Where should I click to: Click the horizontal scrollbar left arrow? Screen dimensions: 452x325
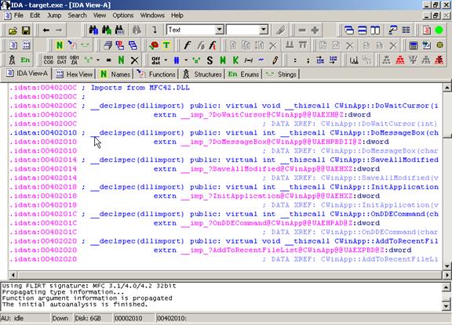pos(13,275)
